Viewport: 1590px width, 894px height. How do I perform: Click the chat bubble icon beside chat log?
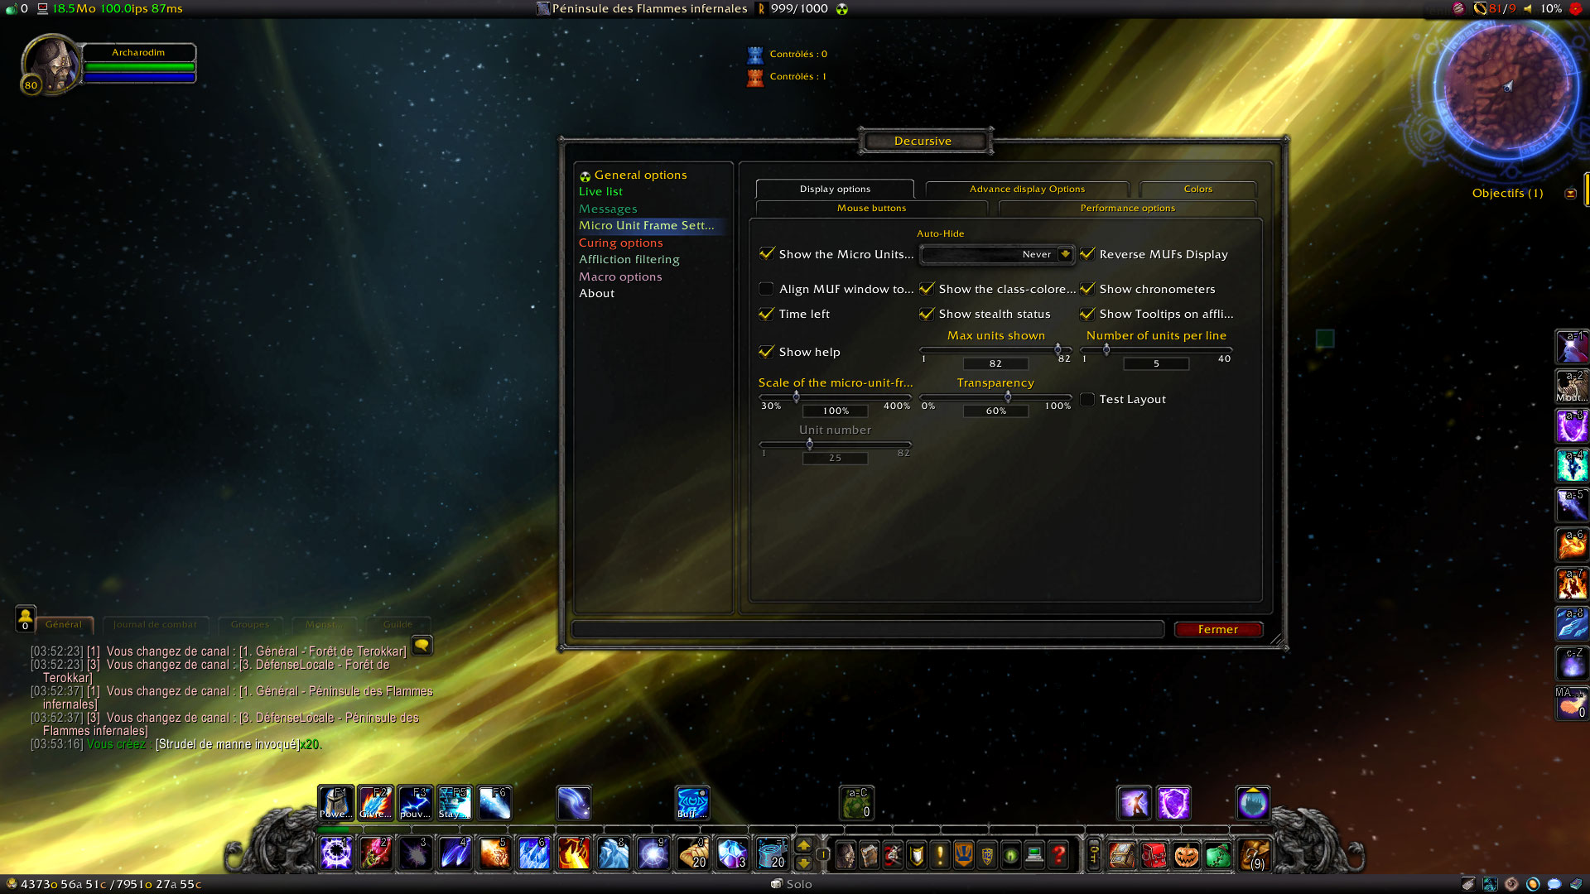(x=422, y=645)
